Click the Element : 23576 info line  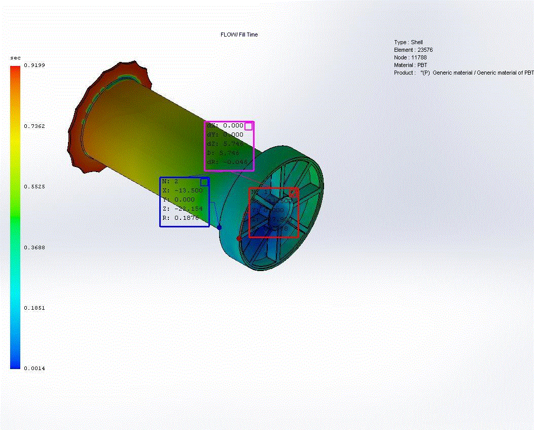click(x=413, y=50)
